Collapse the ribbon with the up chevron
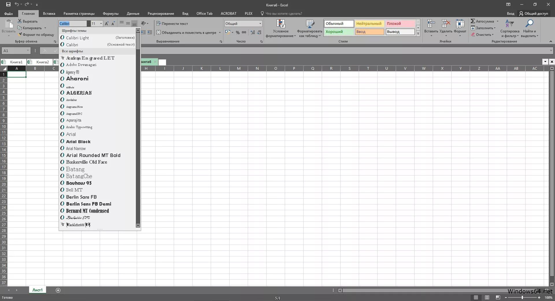 [551, 41]
